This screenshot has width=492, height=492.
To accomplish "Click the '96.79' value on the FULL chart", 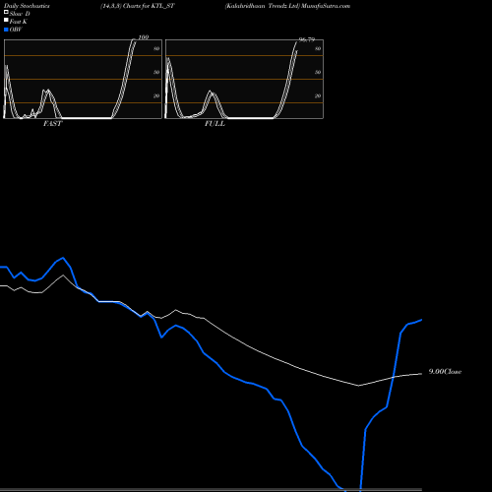I will tap(307, 39).
